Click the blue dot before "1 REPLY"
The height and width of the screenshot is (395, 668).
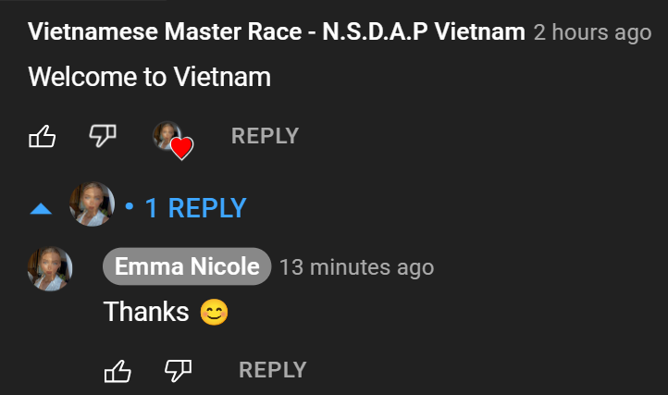tap(130, 206)
